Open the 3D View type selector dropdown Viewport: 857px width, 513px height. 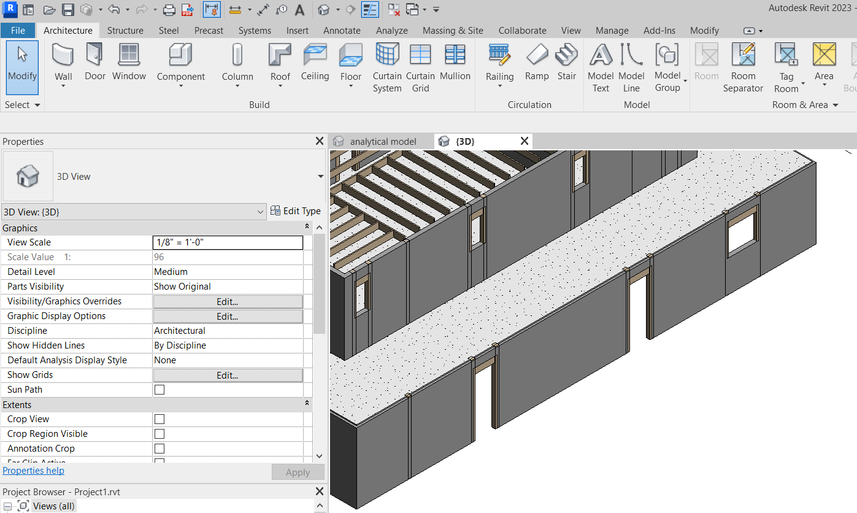320,177
